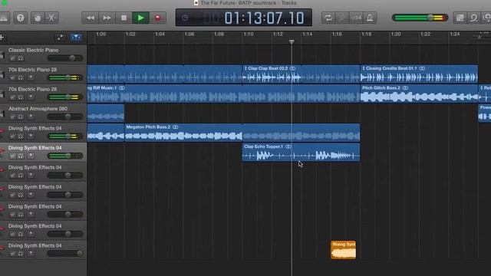Image resolution: width=491 pixels, height=276 pixels.
Task: Toggle the 1234 Count-in button
Action: (x=356, y=18)
